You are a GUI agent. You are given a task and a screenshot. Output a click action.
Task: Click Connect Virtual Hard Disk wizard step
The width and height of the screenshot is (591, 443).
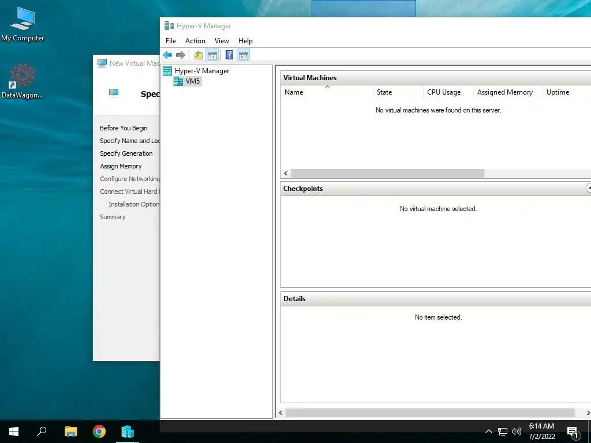[x=130, y=192]
